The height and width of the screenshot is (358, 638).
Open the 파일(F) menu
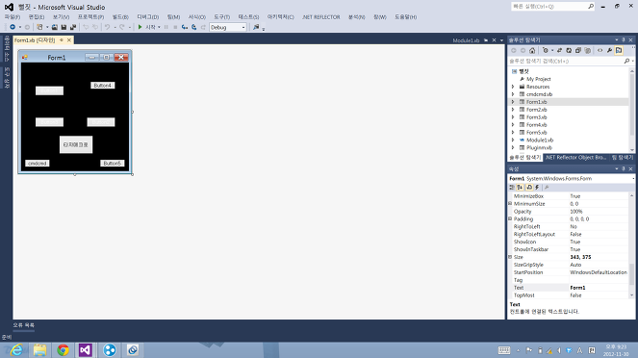13,17
